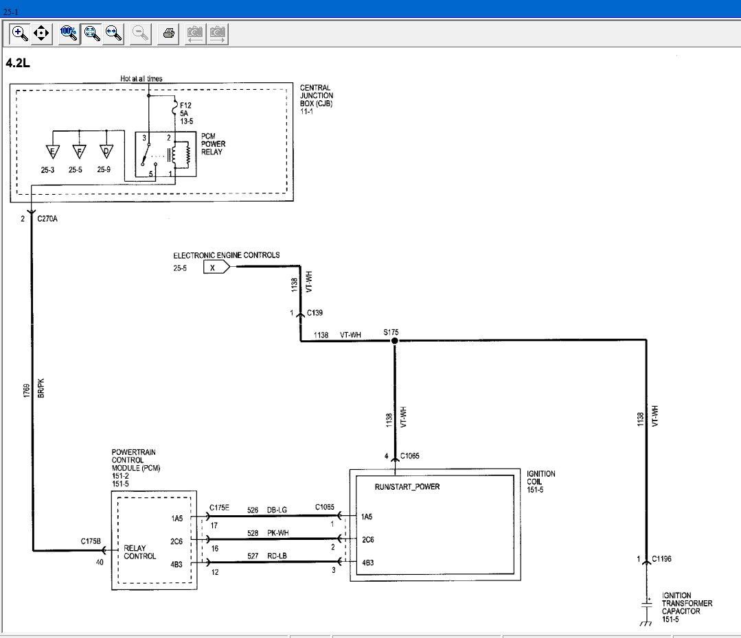Open 151-5 reference under Ignition Coil label
The height and width of the screenshot is (638, 741).
536,489
